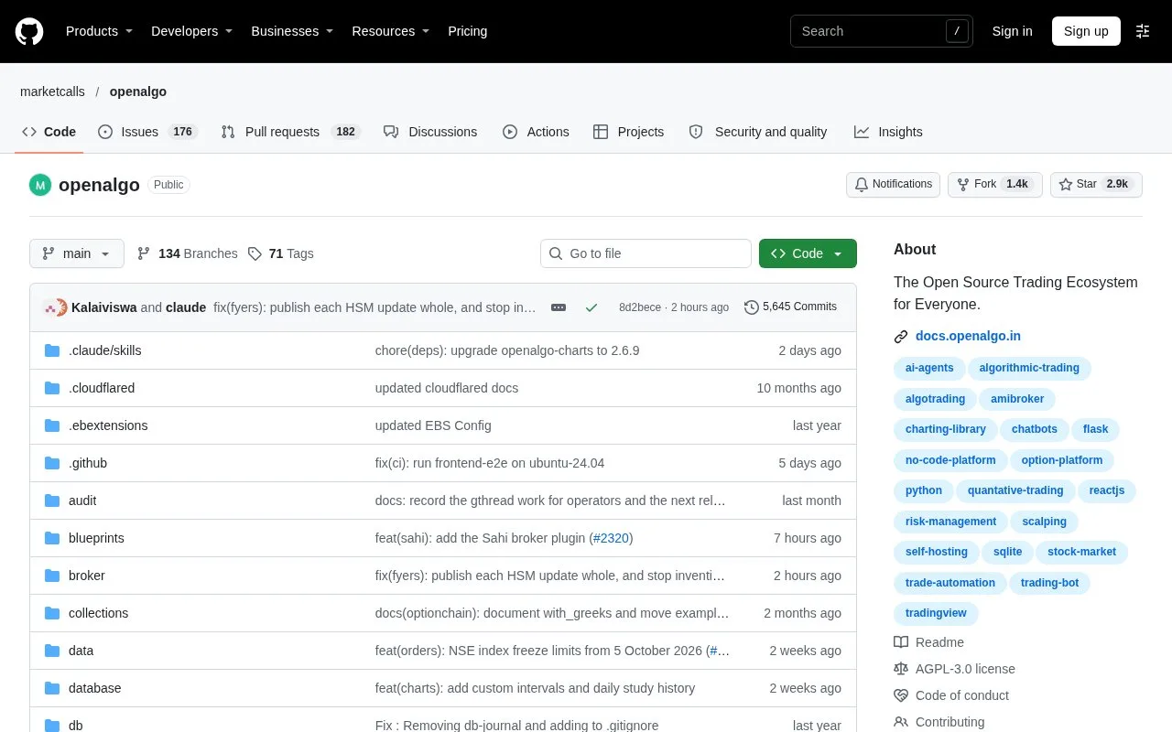1172x732 pixels.
Task: Open the Developers dropdown menu
Action: (192, 31)
